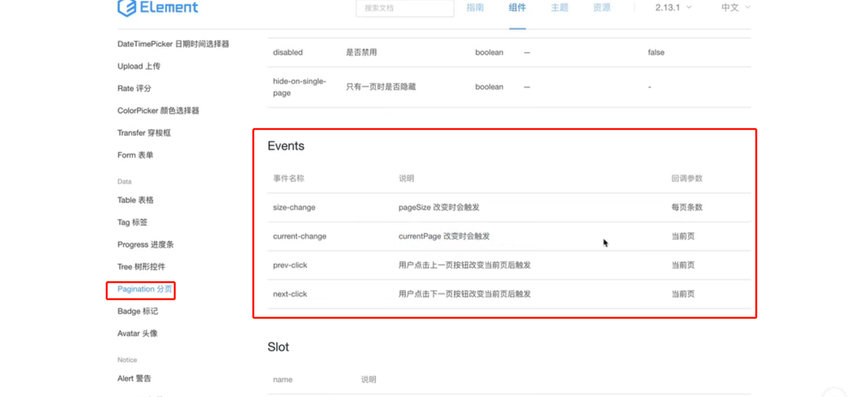Click 只有一页时是否隐藏 description text

coord(381,87)
